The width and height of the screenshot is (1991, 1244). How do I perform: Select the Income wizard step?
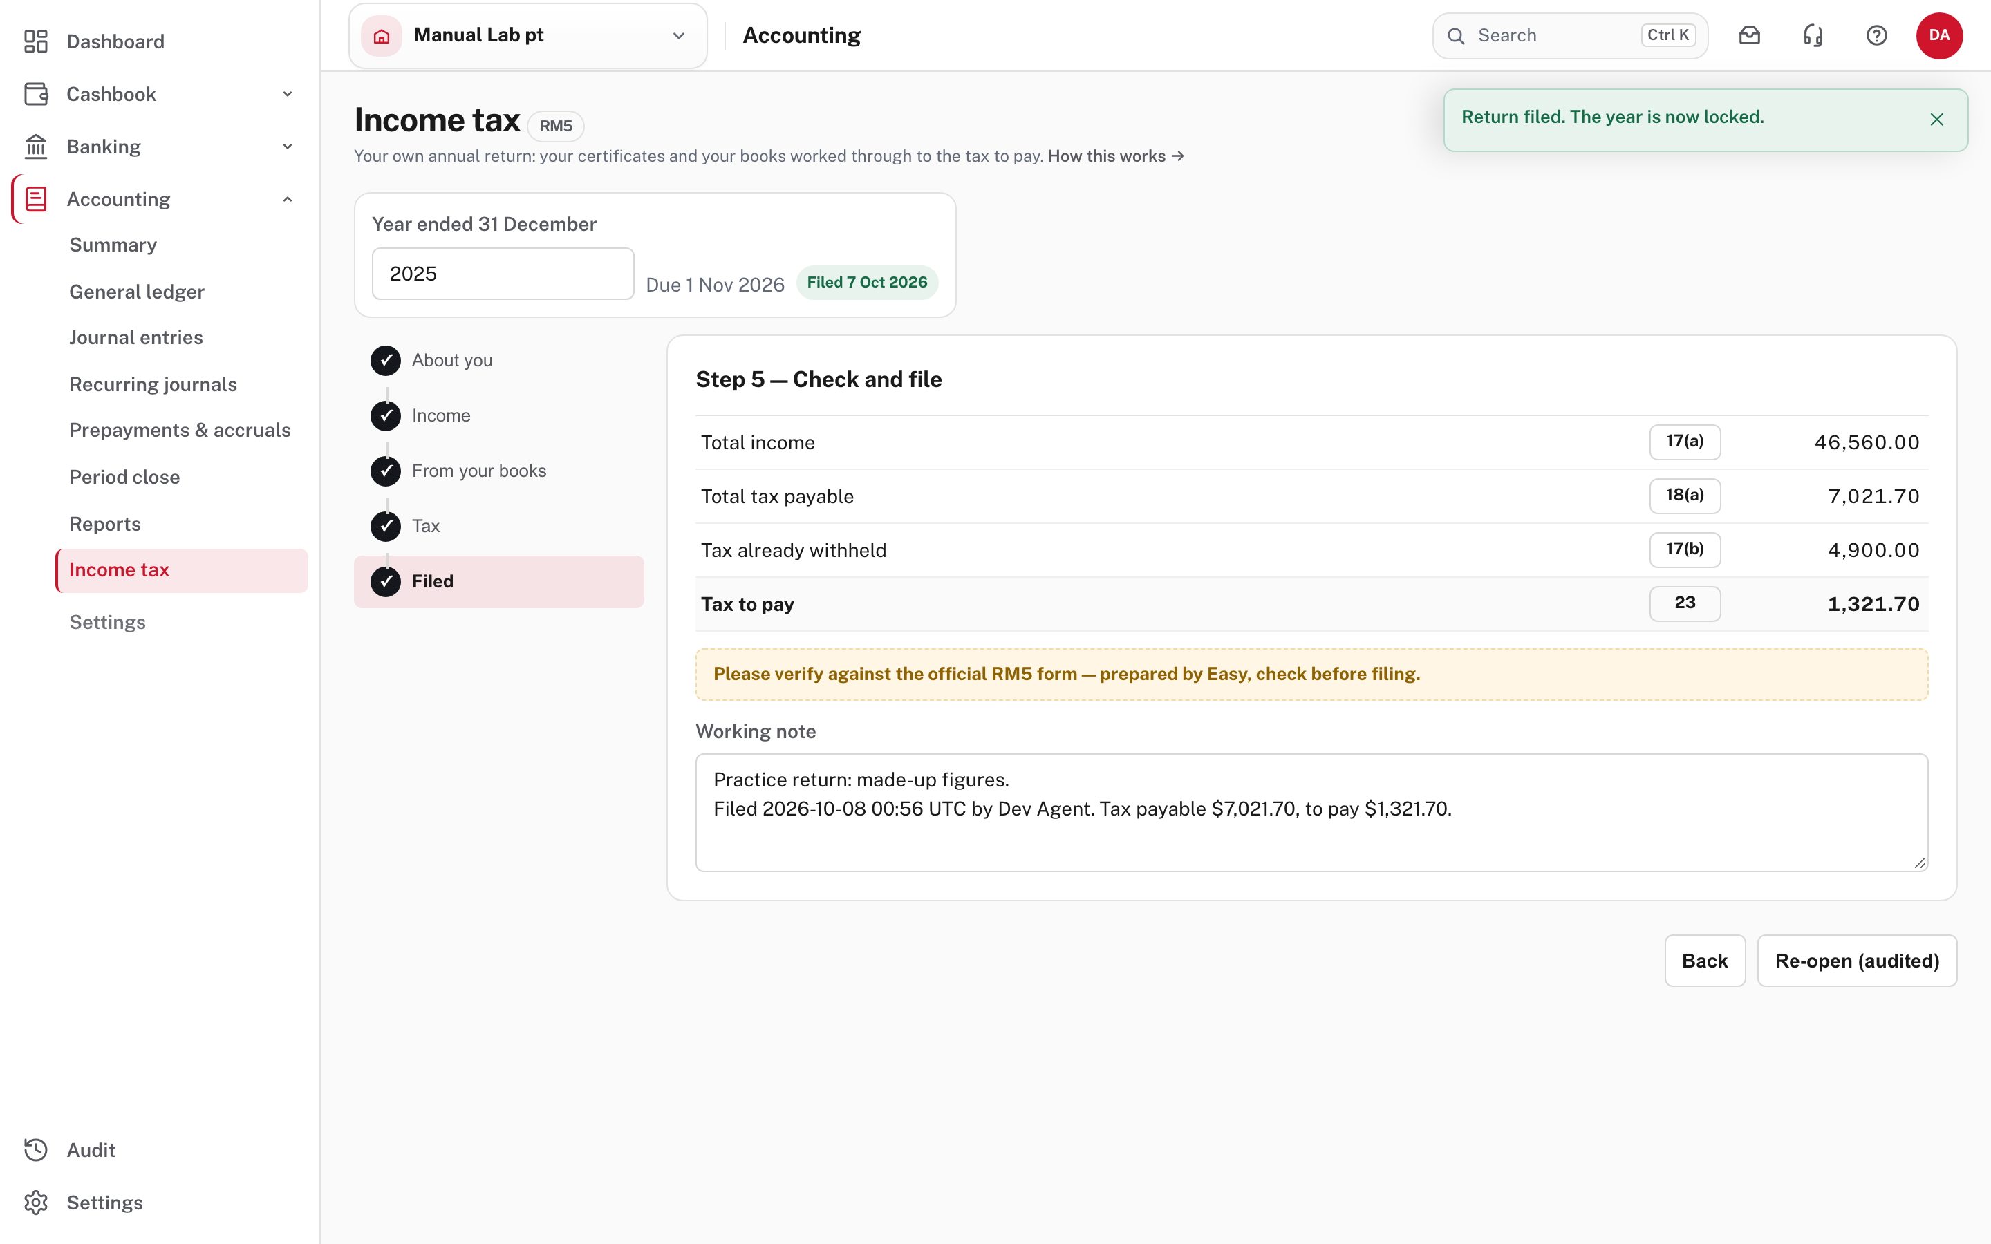point(498,415)
